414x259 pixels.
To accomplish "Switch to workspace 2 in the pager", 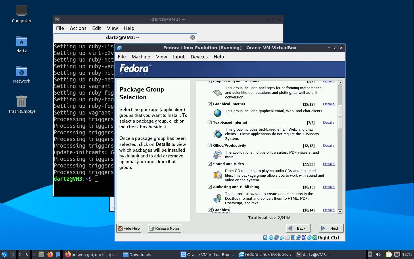I will click(x=20, y=254).
